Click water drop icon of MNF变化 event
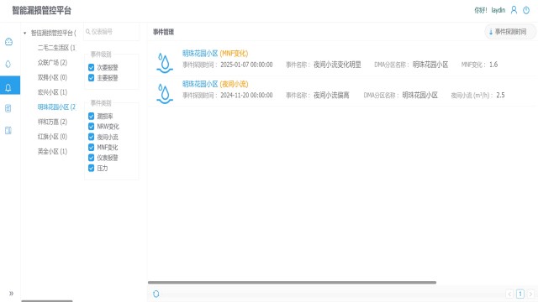538x302 pixels. pos(165,63)
